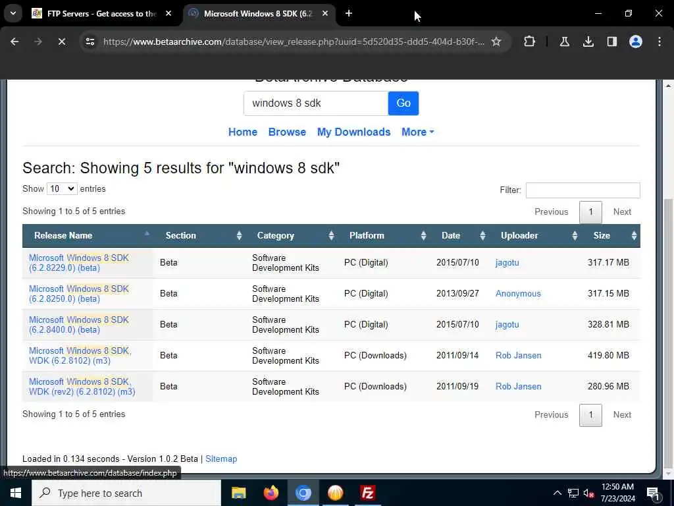The height and width of the screenshot is (506, 674).
Task: Open the Browse navigation link
Action: pyautogui.click(x=287, y=132)
